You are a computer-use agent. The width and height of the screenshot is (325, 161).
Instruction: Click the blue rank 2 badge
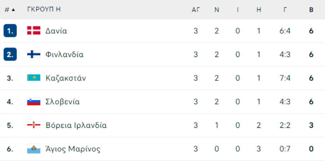click(10, 54)
